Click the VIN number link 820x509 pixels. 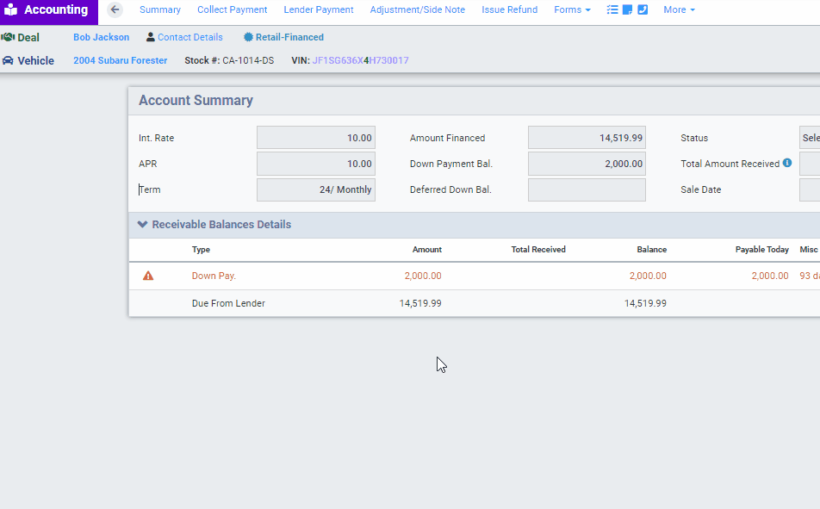click(360, 61)
